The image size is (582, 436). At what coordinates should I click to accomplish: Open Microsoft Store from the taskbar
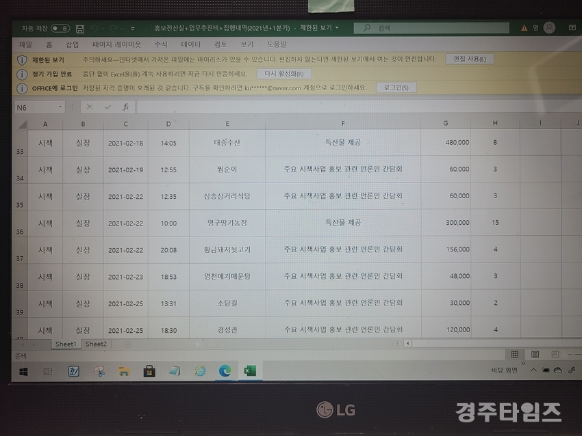point(149,371)
